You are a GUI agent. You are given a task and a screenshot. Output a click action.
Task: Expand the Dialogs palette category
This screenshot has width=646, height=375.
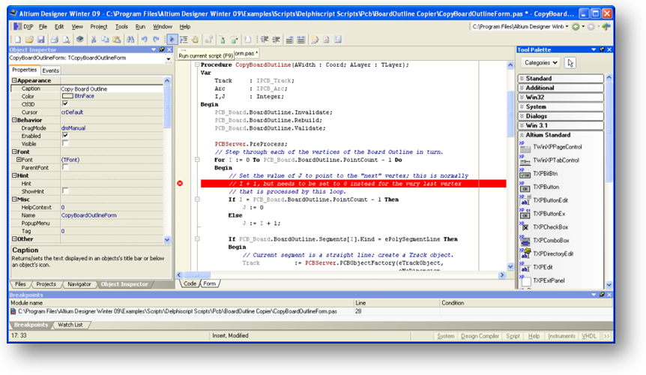coord(561,116)
